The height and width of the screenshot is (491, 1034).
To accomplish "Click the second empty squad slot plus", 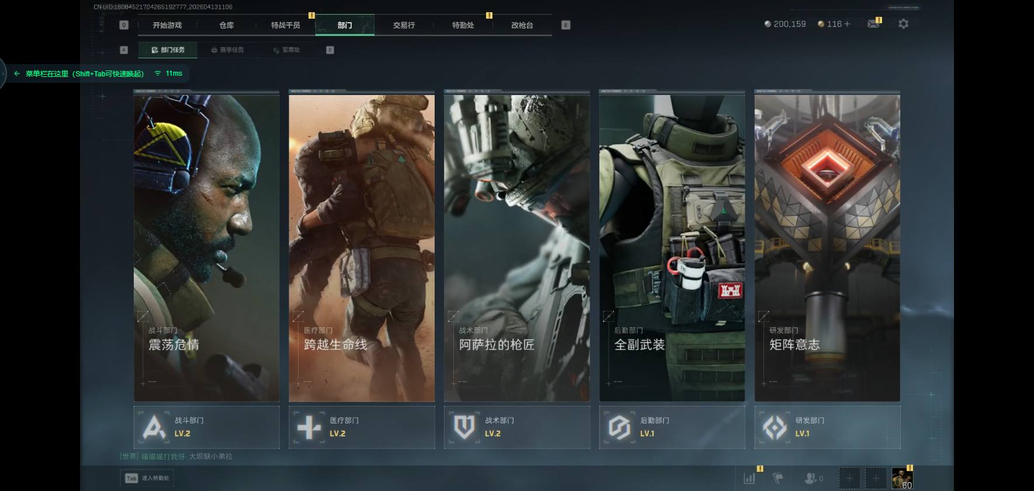I will 876,478.
